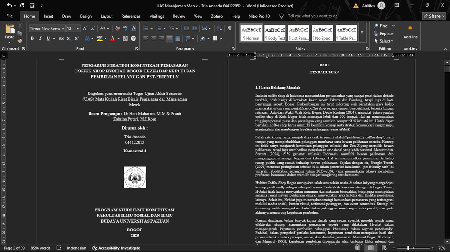Image resolution: width=450 pixels, height=252 pixels.
Task: Switch to the Zotero tab
Action: click(x=217, y=16)
